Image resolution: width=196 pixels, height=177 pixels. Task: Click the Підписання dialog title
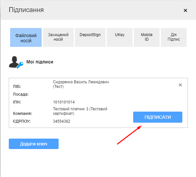(x=26, y=10)
